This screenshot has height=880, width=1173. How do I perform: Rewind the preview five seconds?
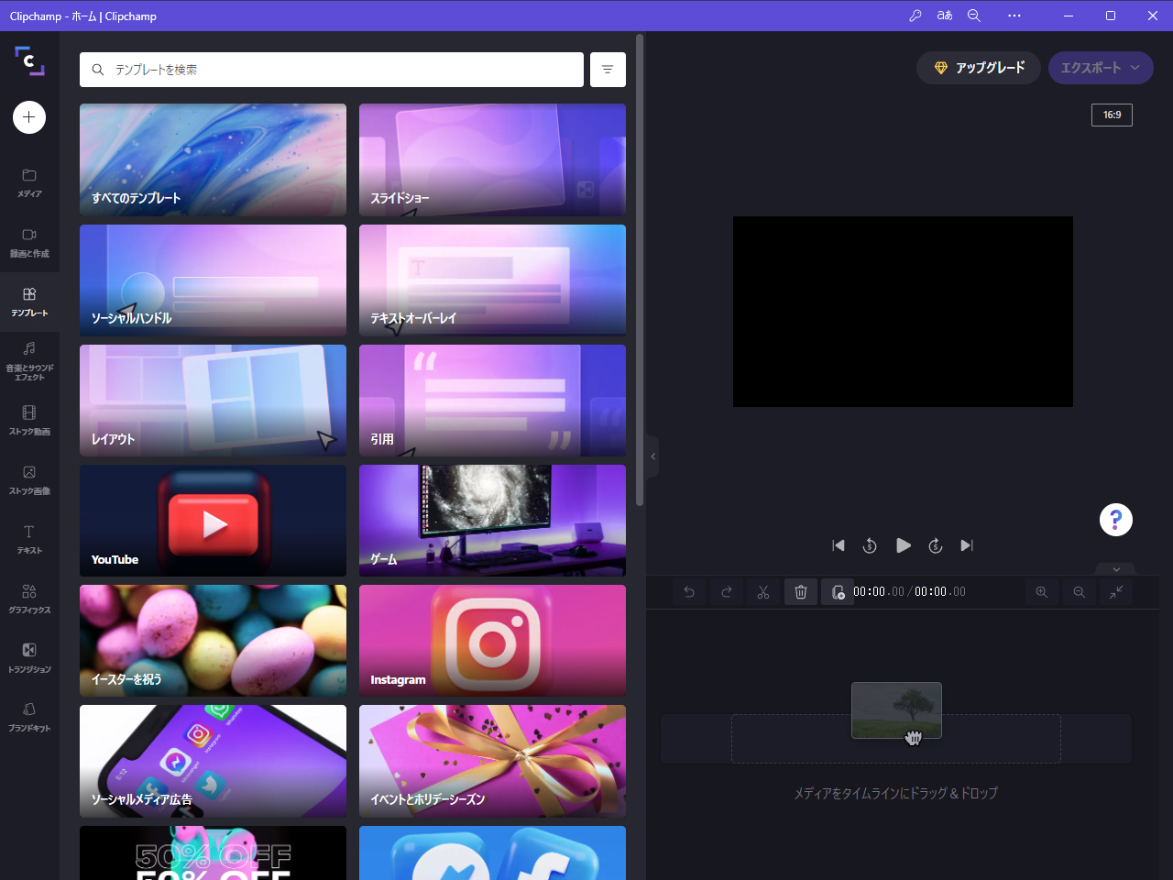coord(870,545)
